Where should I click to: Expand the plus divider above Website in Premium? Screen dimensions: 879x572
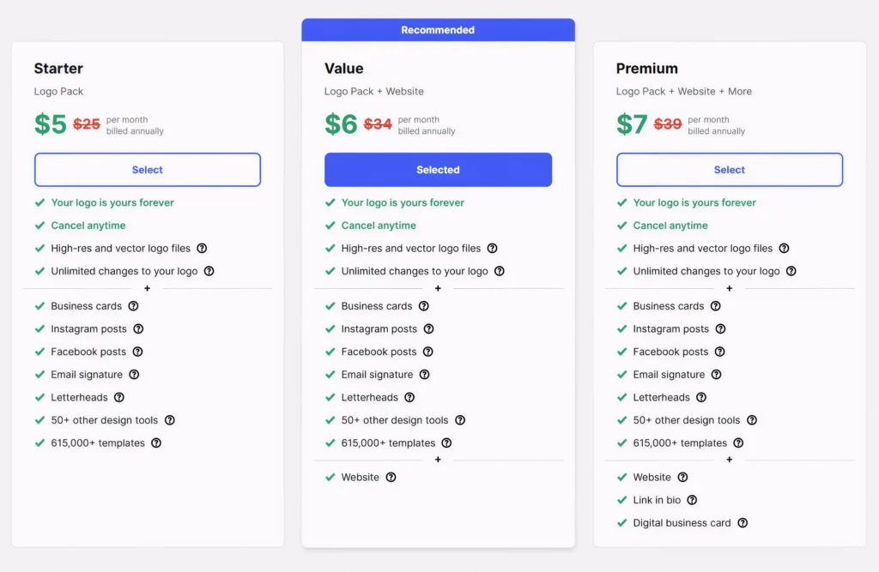click(729, 460)
